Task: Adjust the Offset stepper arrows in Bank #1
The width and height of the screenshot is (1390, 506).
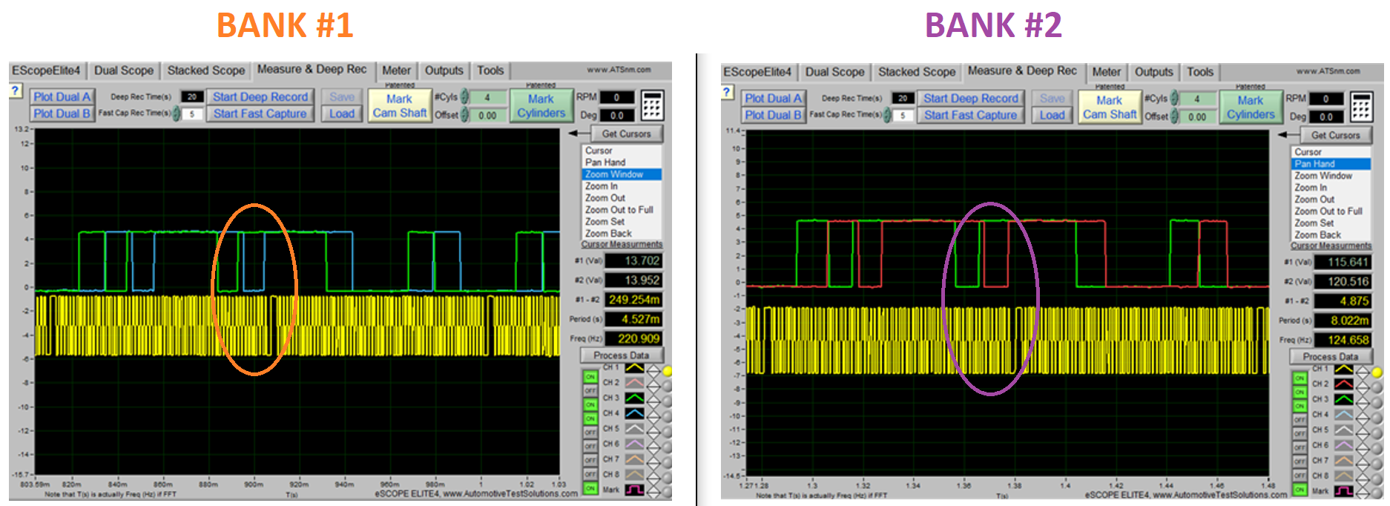Action: [465, 115]
